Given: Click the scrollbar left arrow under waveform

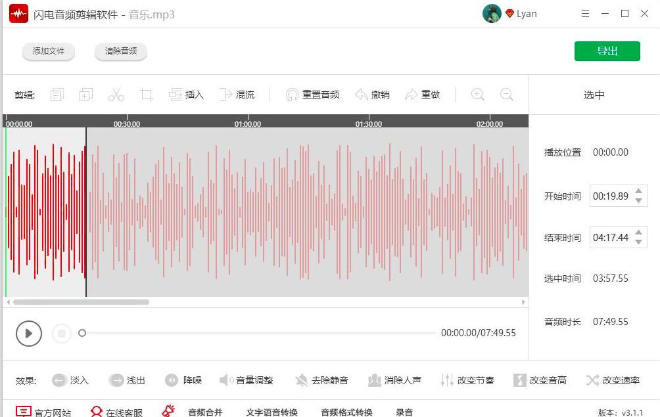Looking at the screenshot, I should coord(8,302).
